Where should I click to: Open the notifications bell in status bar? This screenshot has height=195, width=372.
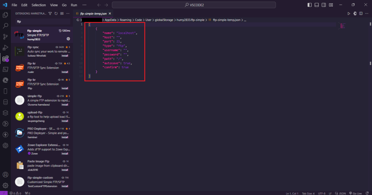click(x=367, y=193)
